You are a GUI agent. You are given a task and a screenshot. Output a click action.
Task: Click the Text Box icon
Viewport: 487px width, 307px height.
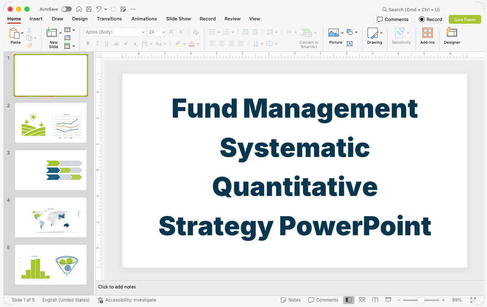tap(350, 44)
